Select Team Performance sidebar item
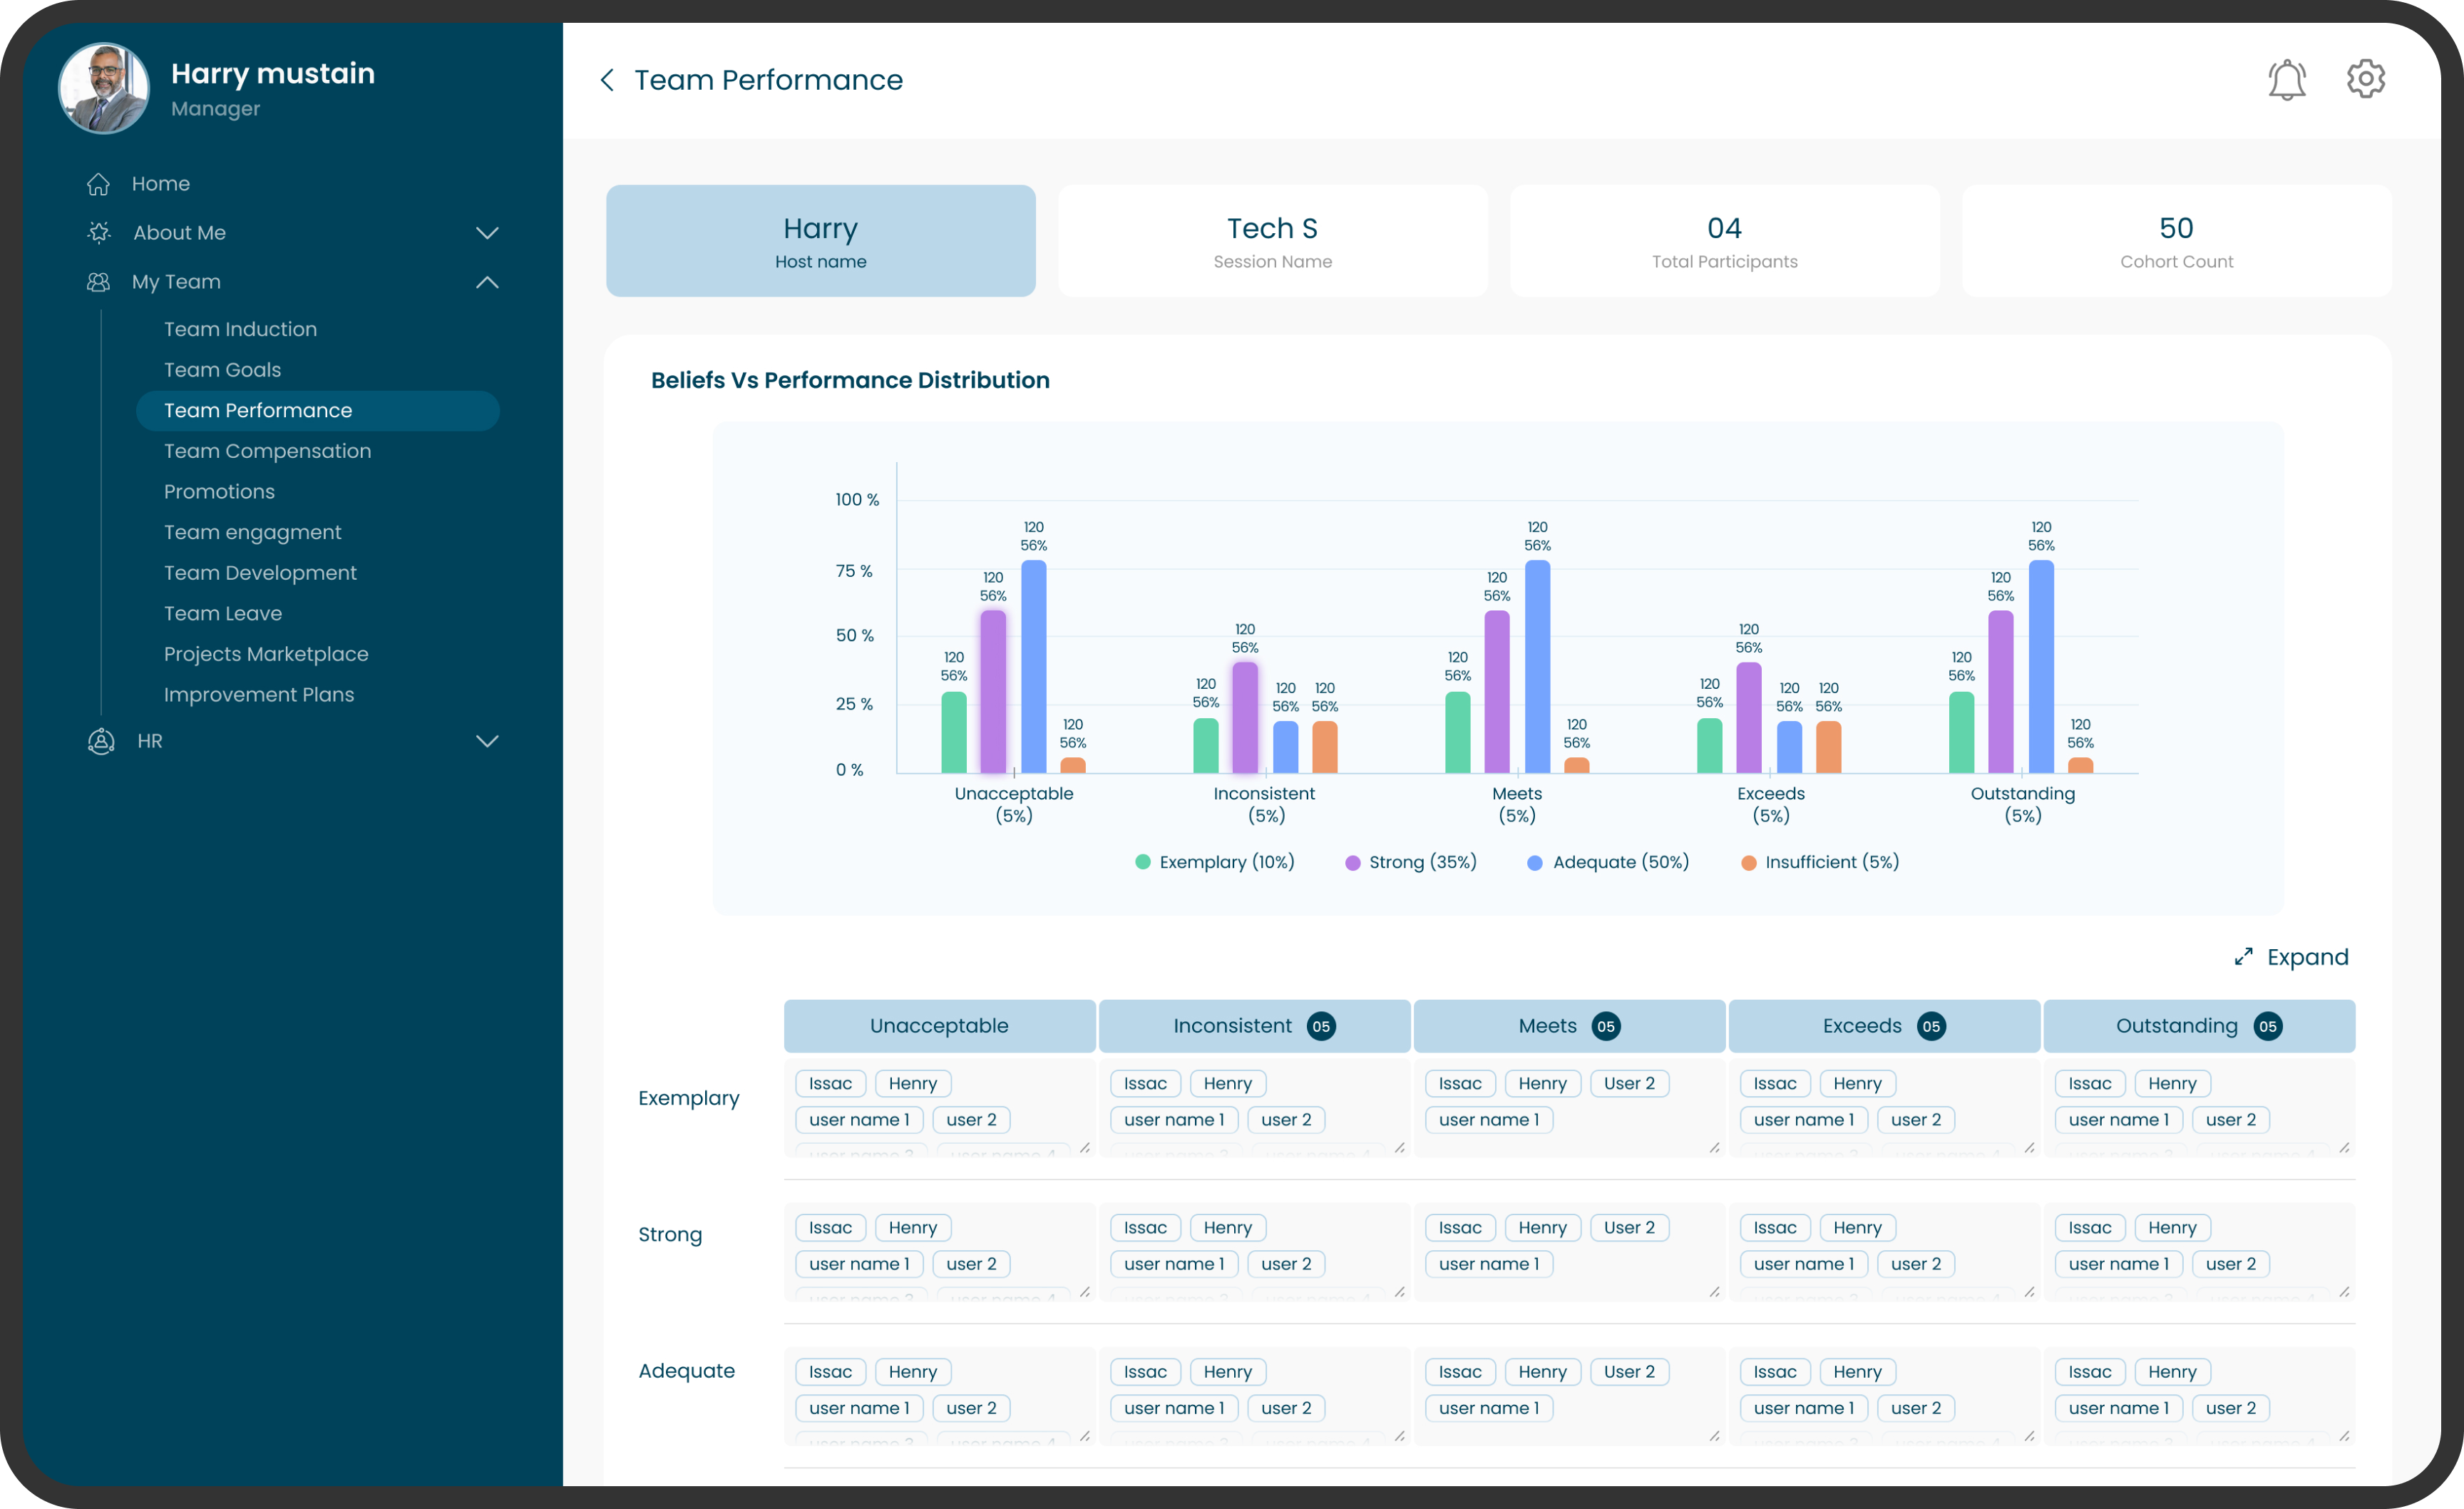This screenshot has width=2464, height=1509. pyautogui.click(x=317, y=411)
